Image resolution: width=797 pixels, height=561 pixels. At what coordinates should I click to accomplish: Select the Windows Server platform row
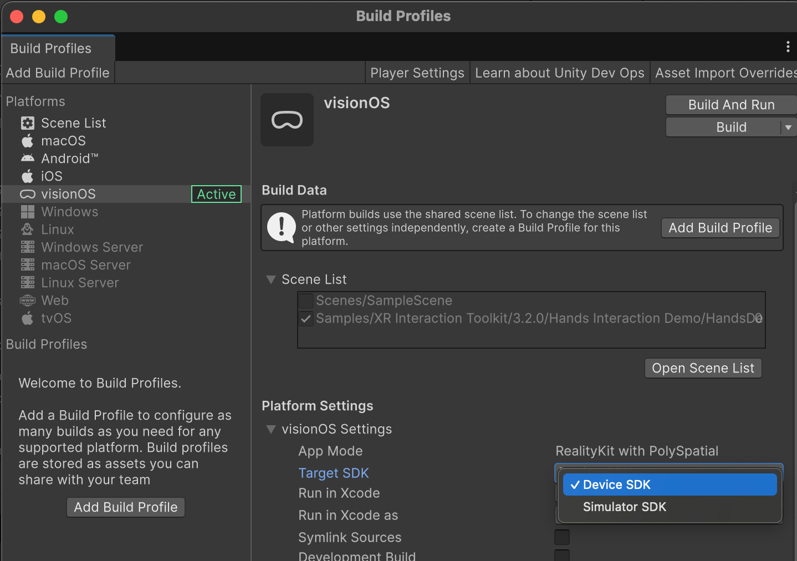tap(126, 247)
